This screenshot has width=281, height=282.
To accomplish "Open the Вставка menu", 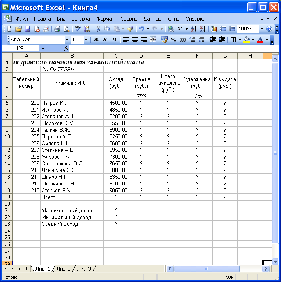I will (81, 19).
